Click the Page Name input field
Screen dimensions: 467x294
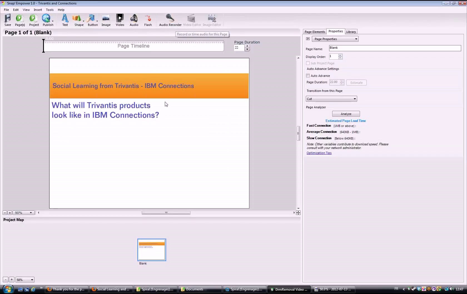coord(395,48)
